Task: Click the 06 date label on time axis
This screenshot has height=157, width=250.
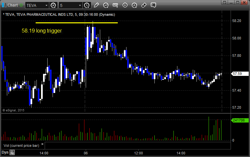Action: (x=86, y=153)
